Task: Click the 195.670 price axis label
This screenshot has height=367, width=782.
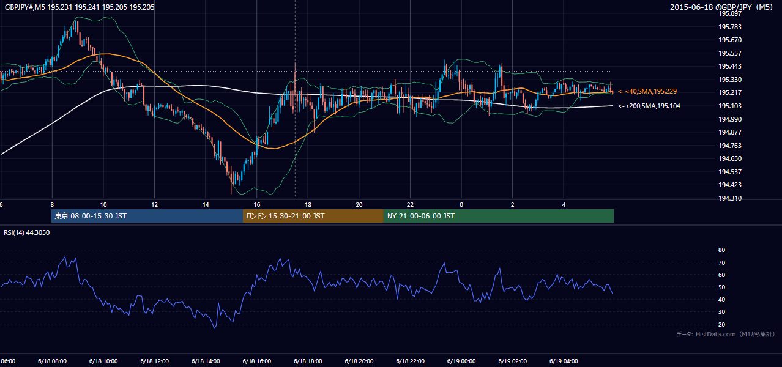Action: coord(729,40)
